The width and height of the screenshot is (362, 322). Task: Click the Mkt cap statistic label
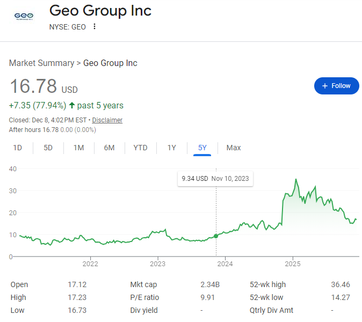(x=143, y=284)
